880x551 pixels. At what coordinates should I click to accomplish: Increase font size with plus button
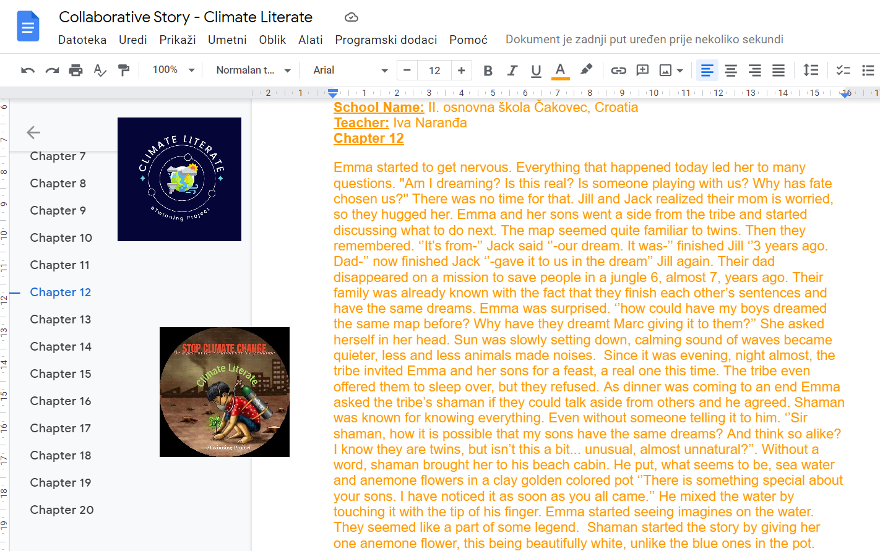tap(461, 70)
